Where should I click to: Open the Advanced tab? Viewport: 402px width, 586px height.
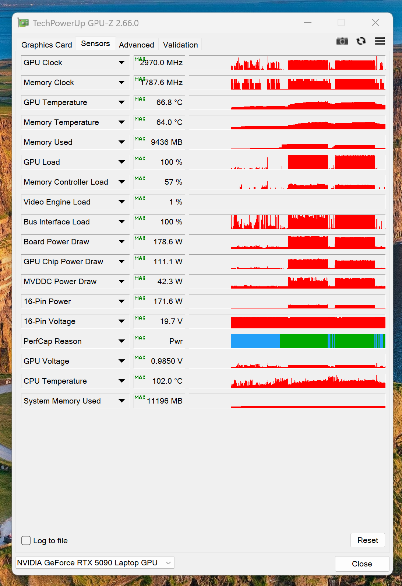point(137,45)
